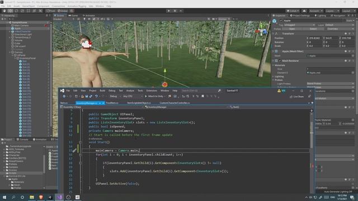Click the Play button in Unity
Viewport: 358px width, 201px height.
[169, 11]
